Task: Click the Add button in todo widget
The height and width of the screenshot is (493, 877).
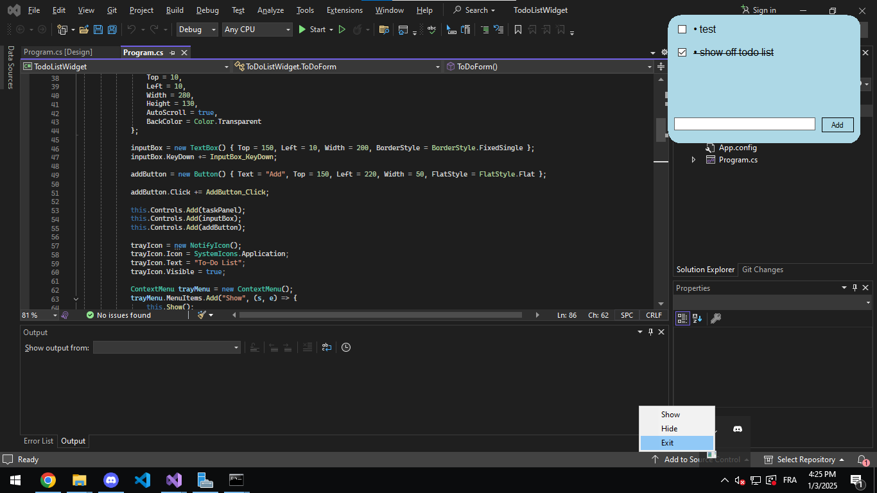Action: pyautogui.click(x=837, y=125)
